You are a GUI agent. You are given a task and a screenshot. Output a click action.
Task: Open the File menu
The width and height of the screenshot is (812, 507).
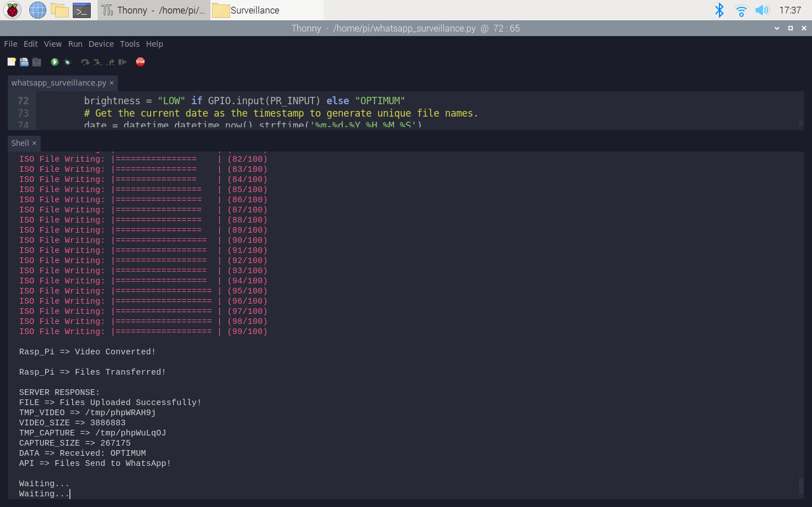11,44
